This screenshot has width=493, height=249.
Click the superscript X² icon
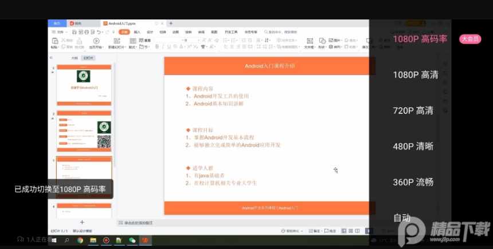point(189,47)
